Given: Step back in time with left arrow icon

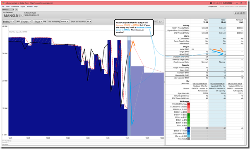Looking at the screenshot, I should (18, 21).
